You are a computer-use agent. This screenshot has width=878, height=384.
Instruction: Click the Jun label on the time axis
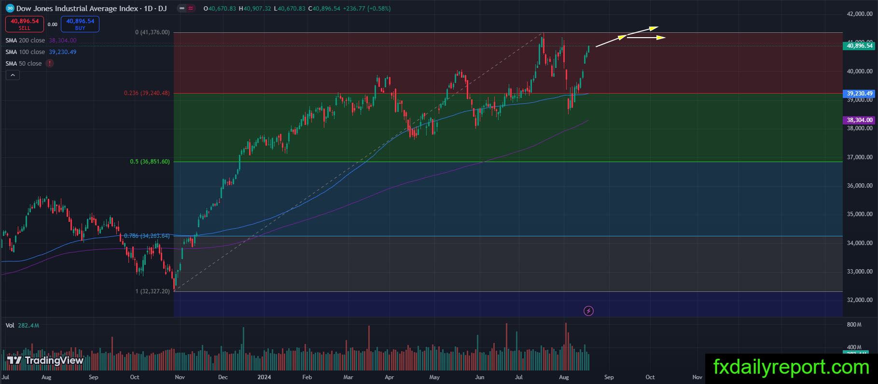click(479, 377)
